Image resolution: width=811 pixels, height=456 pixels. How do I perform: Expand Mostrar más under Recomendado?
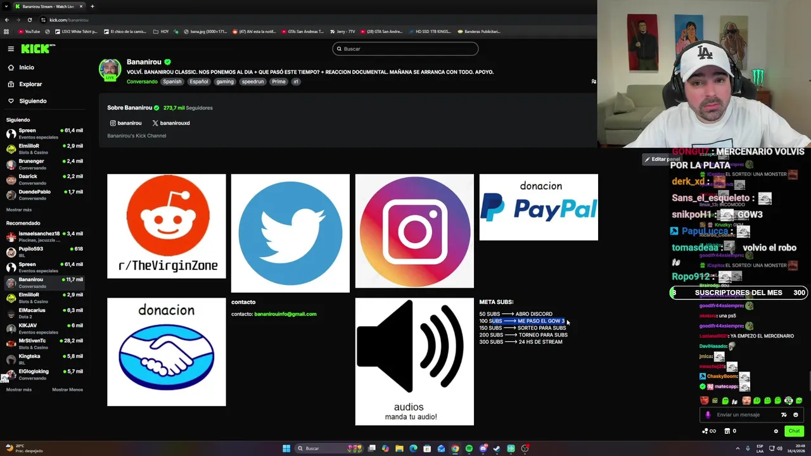(x=18, y=389)
